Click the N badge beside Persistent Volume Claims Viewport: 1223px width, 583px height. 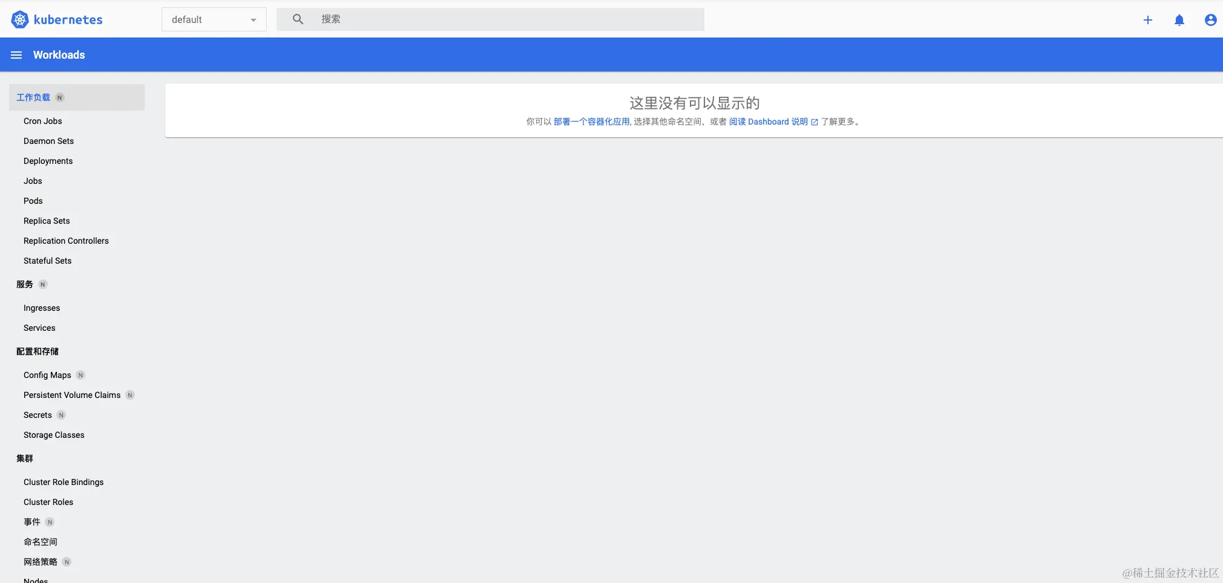130,395
